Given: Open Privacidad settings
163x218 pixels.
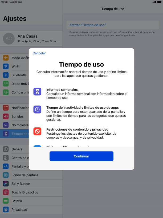Looking at the screenshot, I should pyautogui.click(x=31, y=209).
